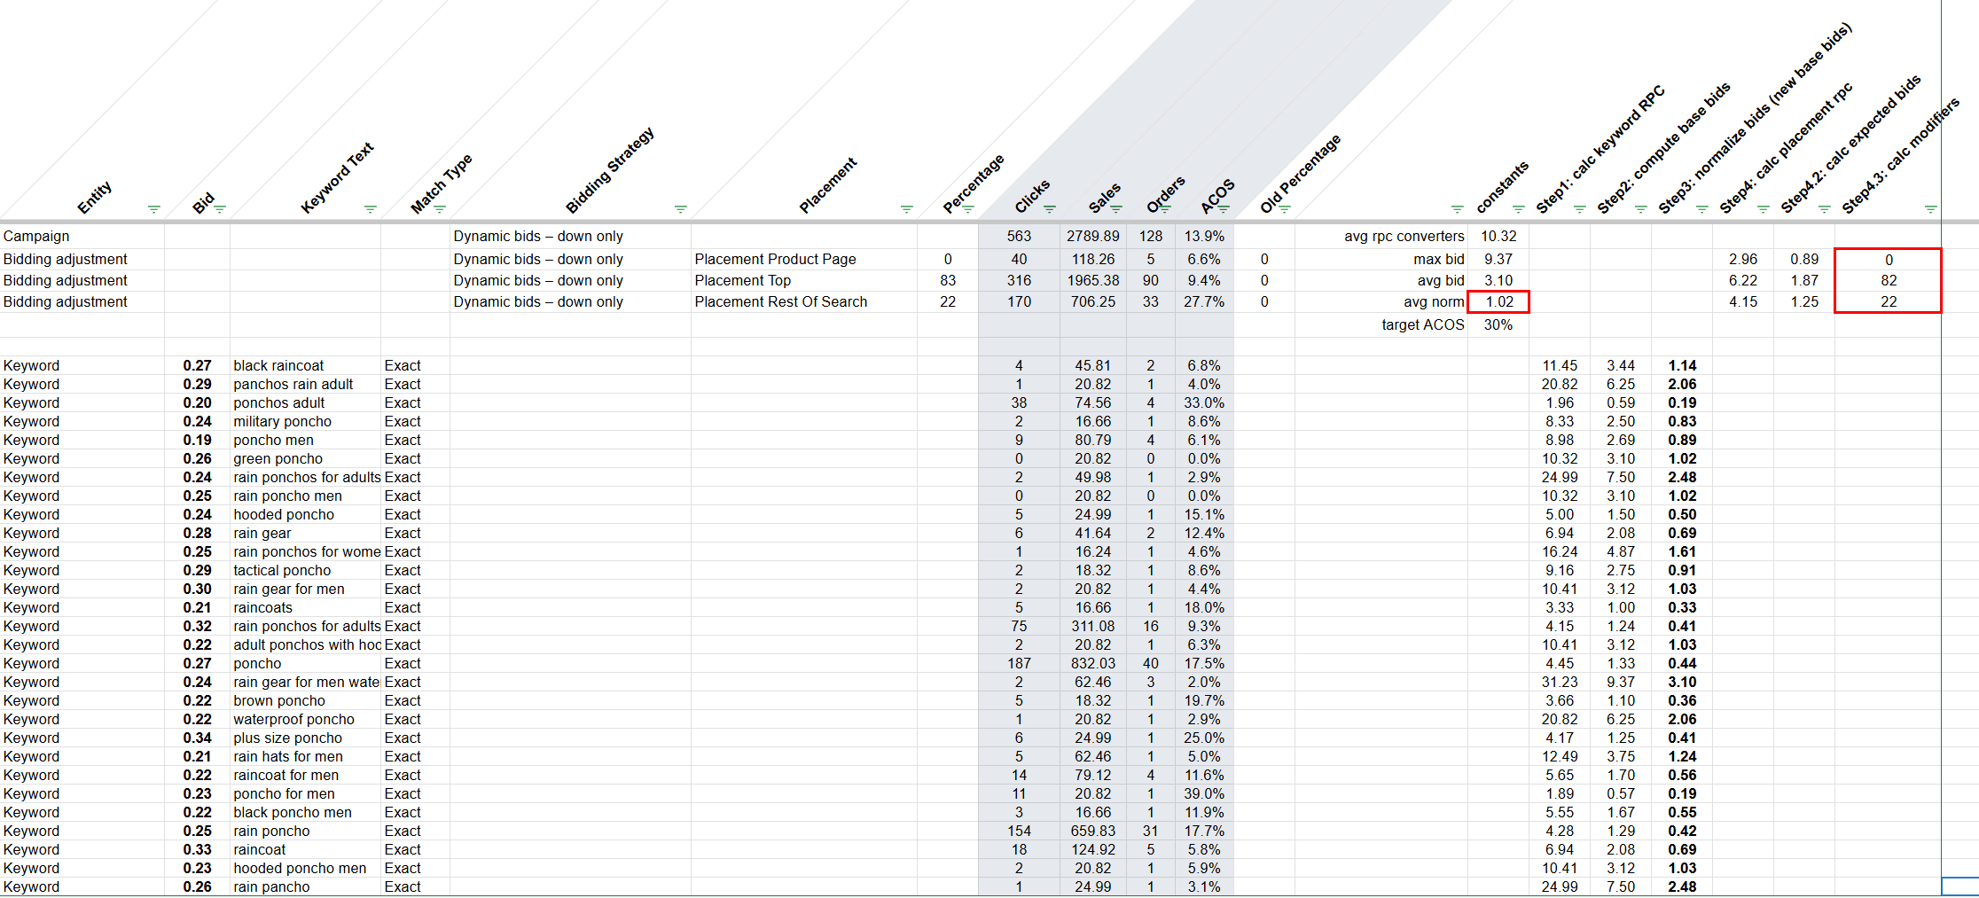The height and width of the screenshot is (898, 1979).
Task: Select the 'target ACOS' label cell
Action: tap(1381, 324)
